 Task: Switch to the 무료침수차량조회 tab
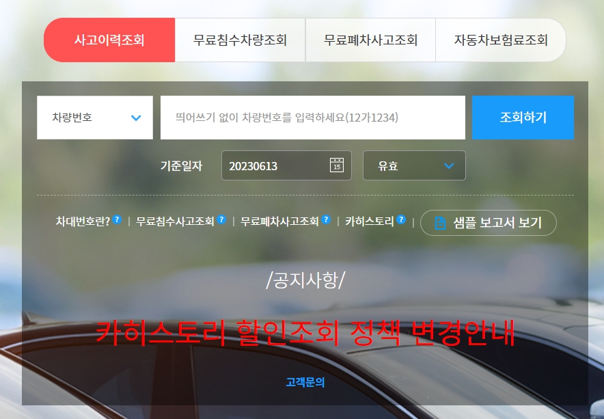tap(241, 40)
